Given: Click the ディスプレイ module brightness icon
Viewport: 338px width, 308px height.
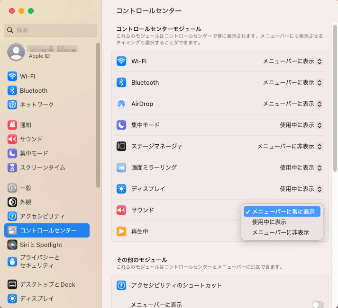Looking at the screenshot, I should (x=121, y=189).
